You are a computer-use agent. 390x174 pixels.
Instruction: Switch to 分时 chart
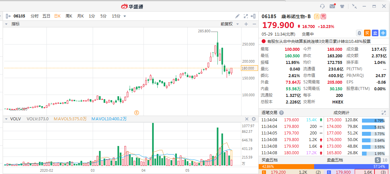pos(35,16)
